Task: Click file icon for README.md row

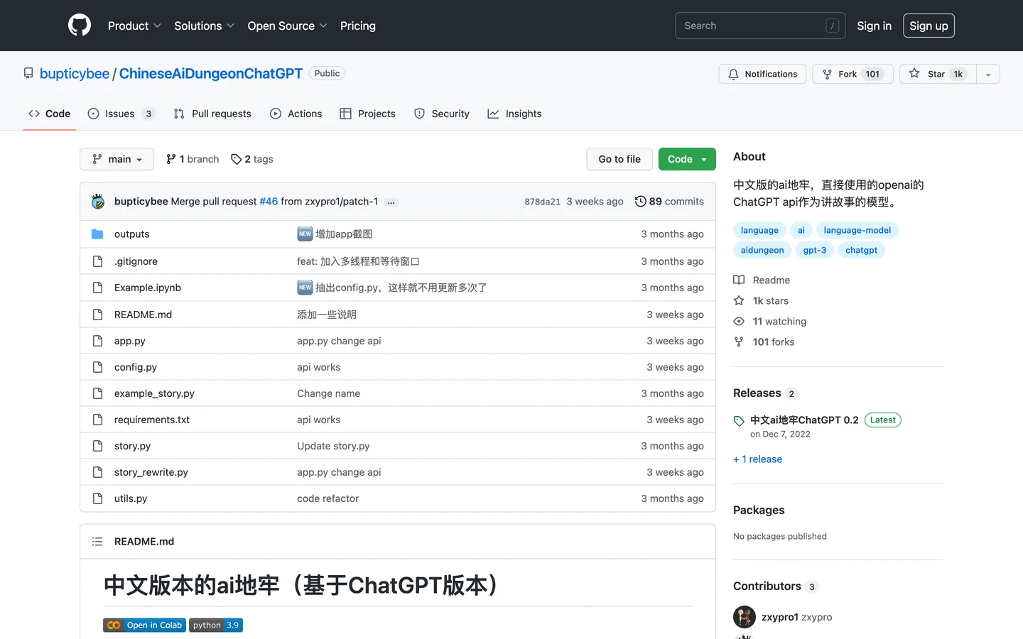Action: click(97, 315)
